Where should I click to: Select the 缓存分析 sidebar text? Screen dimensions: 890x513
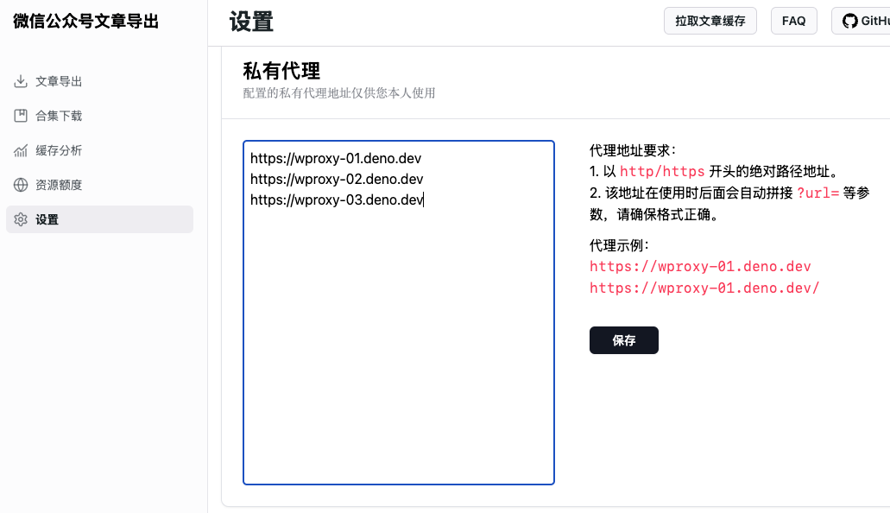[59, 150]
